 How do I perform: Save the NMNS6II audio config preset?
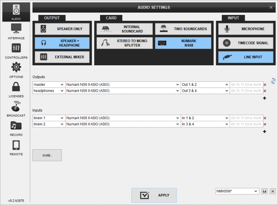coord(265,191)
